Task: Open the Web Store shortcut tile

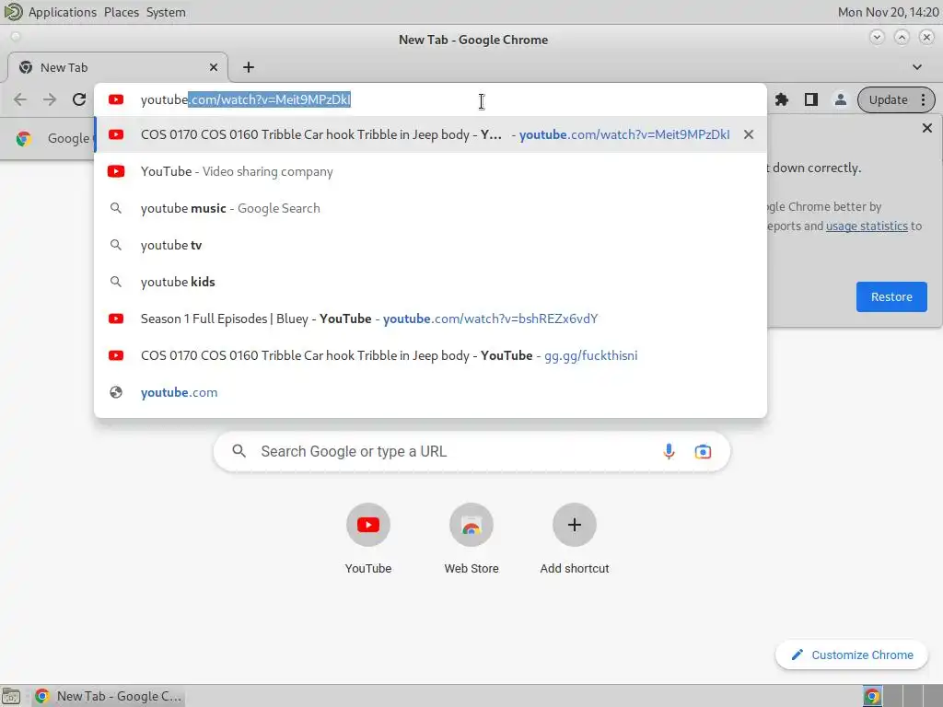Action: (471, 539)
